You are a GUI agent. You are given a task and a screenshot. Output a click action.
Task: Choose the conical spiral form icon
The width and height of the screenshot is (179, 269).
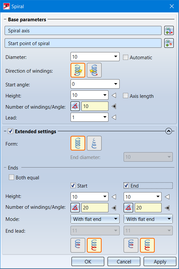[94, 143]
